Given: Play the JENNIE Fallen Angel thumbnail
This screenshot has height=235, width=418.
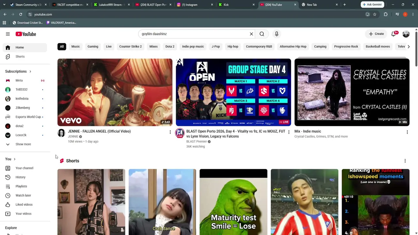Looking at the screenshot, I should click(115, 92).
